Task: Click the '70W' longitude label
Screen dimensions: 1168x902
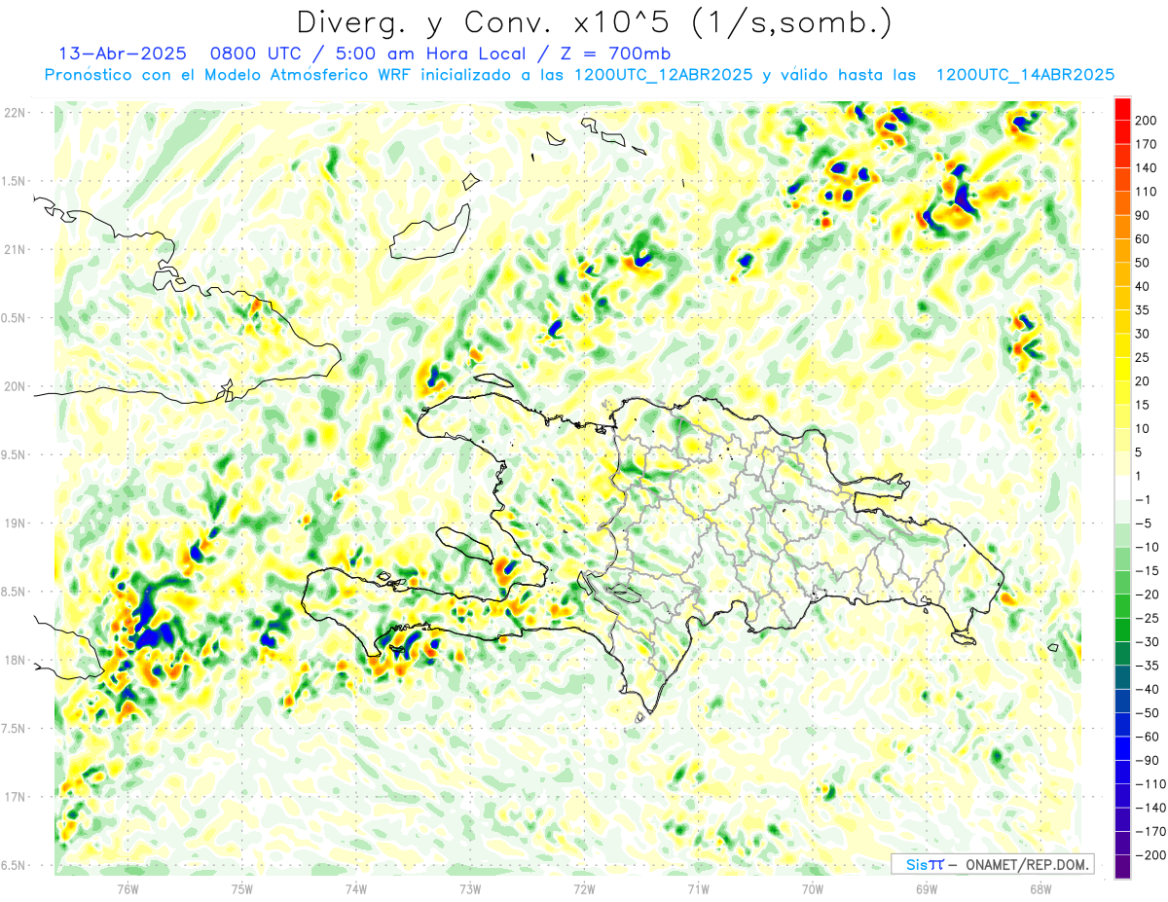Action: [x=812, y=888]
